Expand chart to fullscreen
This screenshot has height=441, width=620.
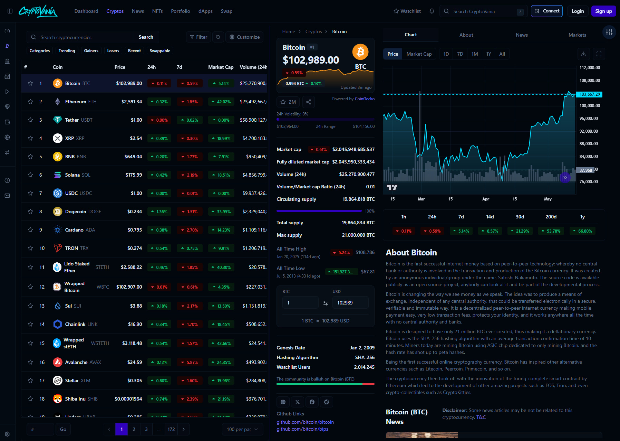click(x=599, y=54)
